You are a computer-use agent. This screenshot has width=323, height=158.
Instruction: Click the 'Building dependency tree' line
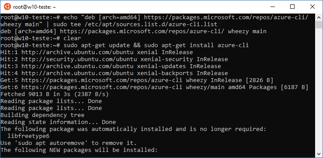point(42,115)
